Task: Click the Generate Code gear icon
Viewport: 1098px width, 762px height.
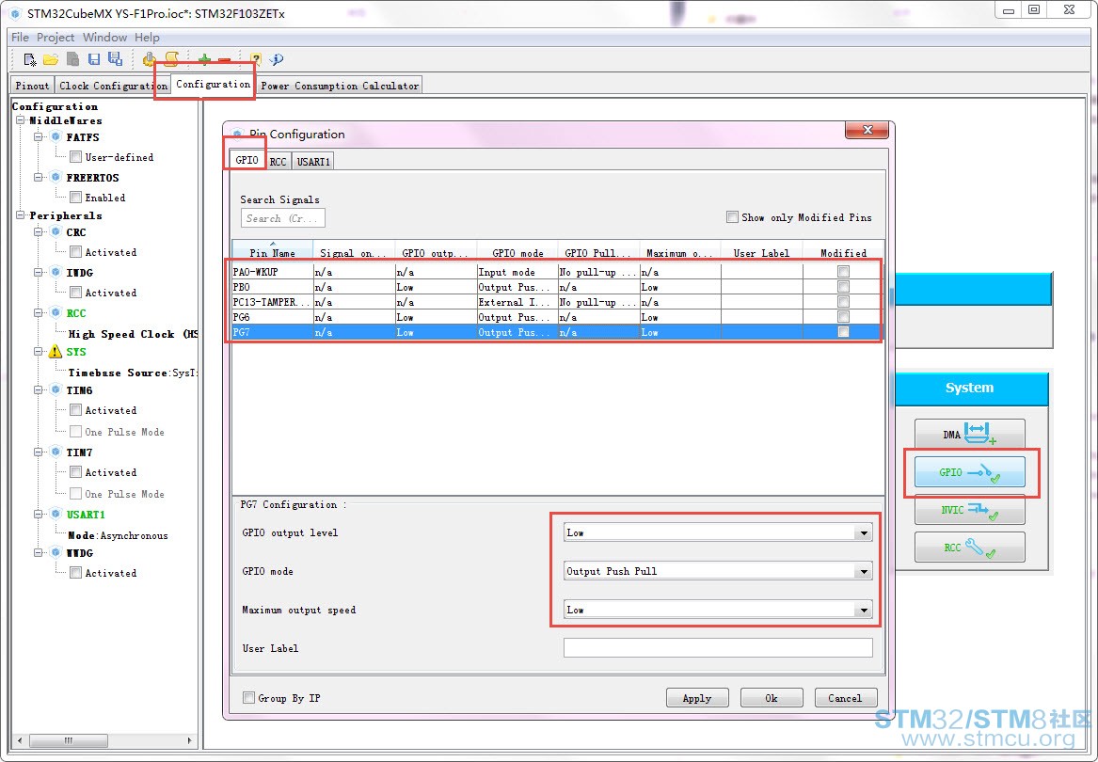Action: tap(150, 59)
